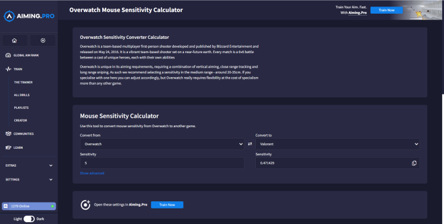The image size is (444, 224).
Task: Expand the Extras menu
Action: (x=29, y=165)
